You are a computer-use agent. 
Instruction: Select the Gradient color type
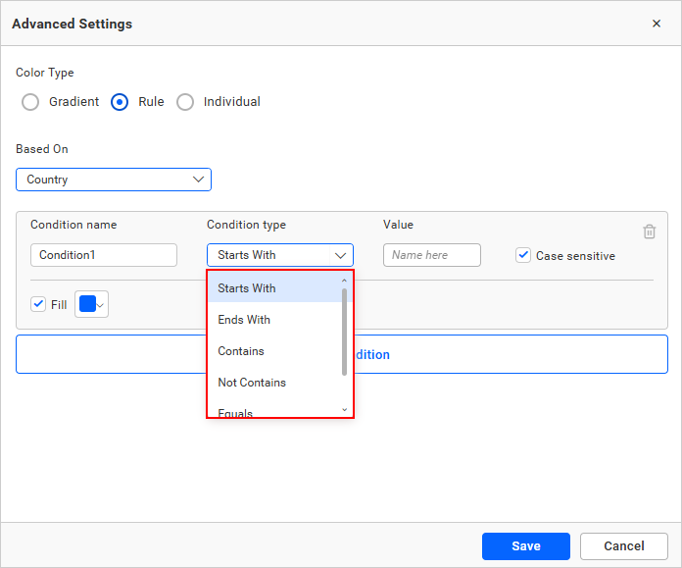(30, 102)
